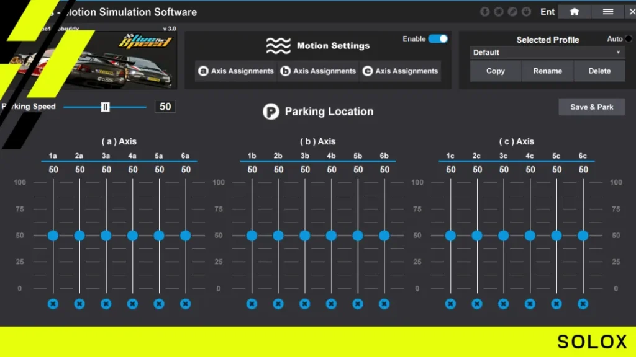Reset slider 2a with its X icon
Image resolution: width=636 pixels, height=357 pixels.
pyautogui.click(x=79, y=304)
